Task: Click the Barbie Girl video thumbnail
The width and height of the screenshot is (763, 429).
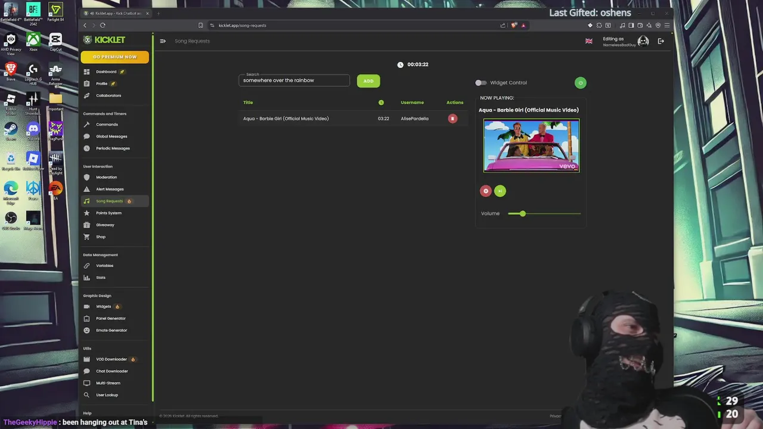Action: pyautogui.click(x=531, y=146)
